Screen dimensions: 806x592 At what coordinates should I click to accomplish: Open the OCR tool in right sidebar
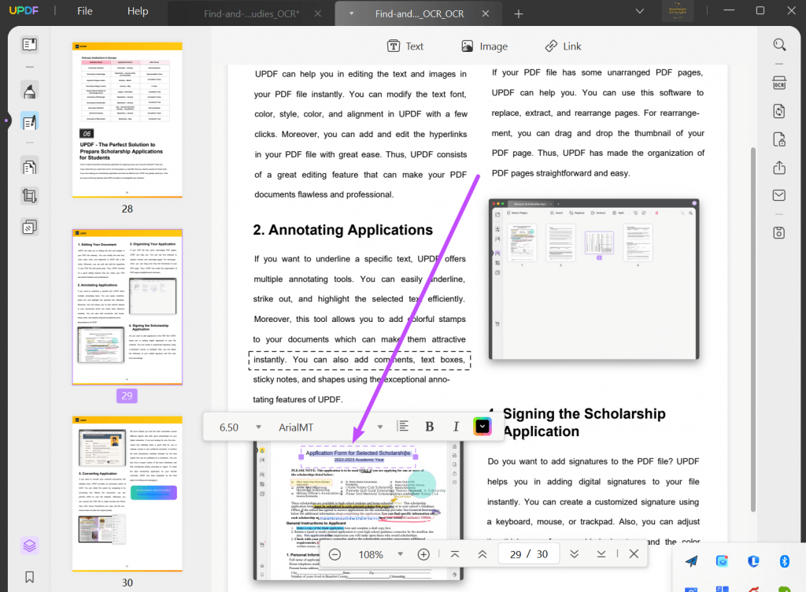[x=779, y=82]
